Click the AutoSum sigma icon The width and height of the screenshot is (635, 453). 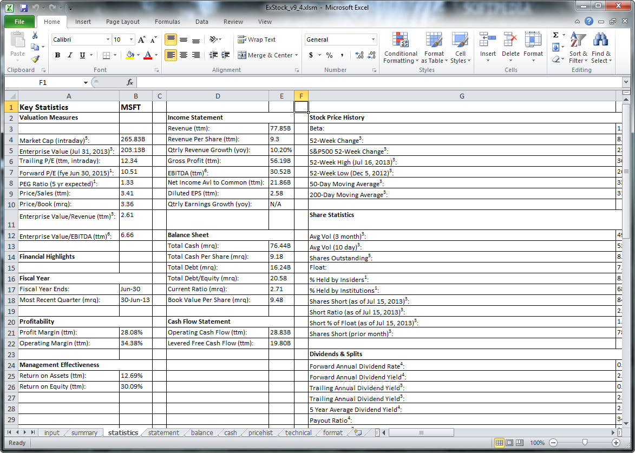[x=556, y=35]
